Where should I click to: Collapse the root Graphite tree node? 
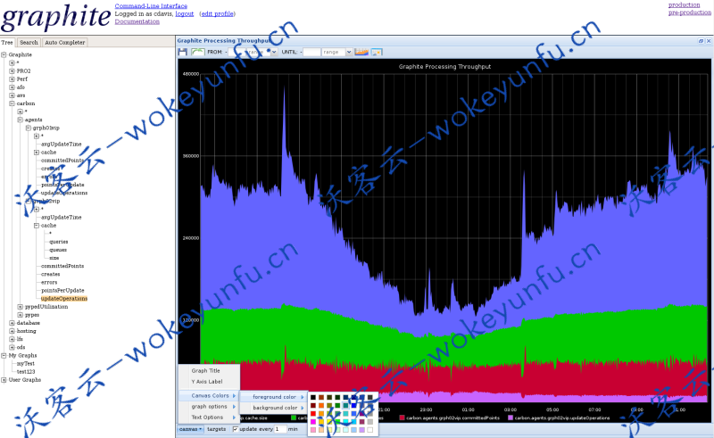point(4,54)
